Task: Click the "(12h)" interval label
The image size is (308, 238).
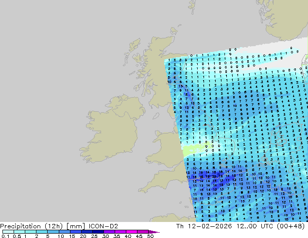Action: [x=53, y=226]
